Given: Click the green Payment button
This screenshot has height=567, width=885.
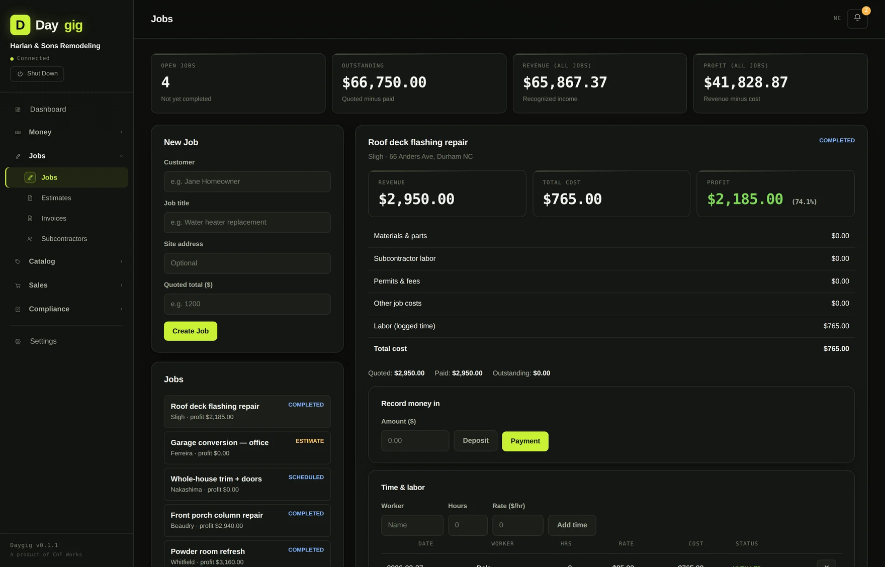Looking at the screenshot, I should 525,441.
